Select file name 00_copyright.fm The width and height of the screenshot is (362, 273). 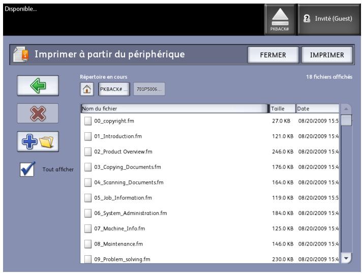point(114,121)
